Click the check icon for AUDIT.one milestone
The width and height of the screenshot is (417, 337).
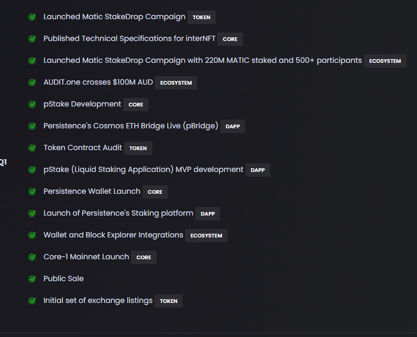(x=32, y=83)
